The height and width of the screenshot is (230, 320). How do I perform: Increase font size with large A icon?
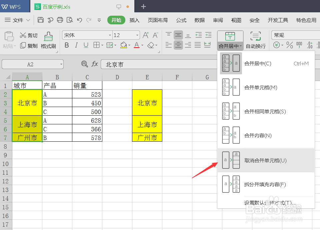click(146, 35)
